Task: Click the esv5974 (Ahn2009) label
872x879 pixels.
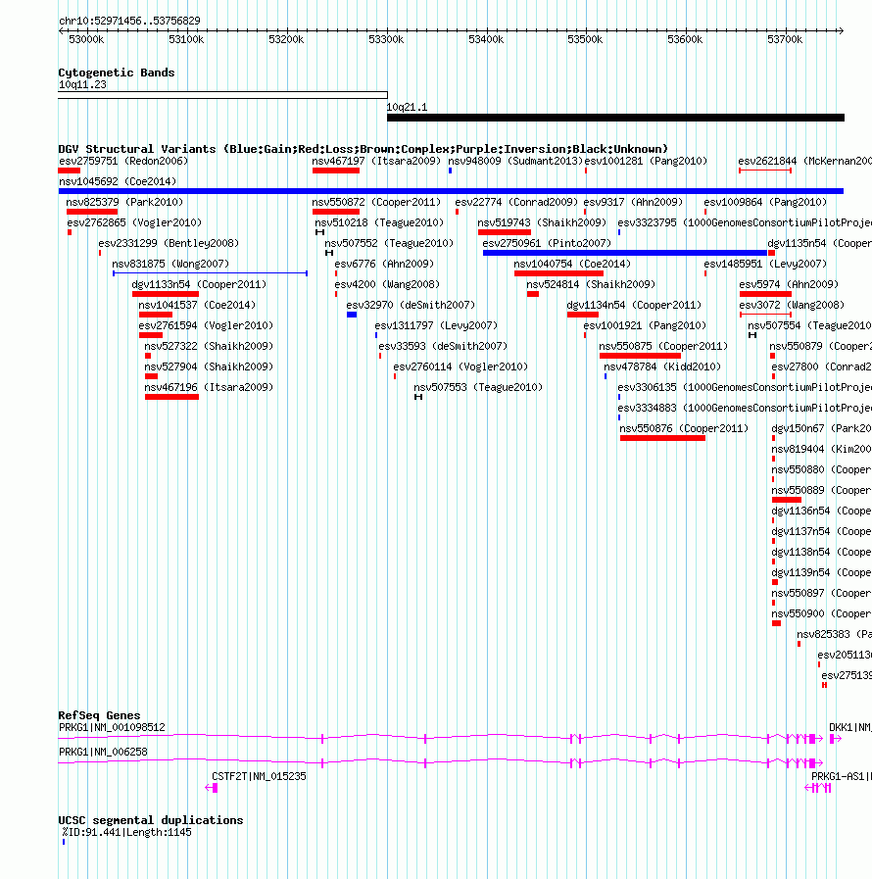Action: click(789, 284)
